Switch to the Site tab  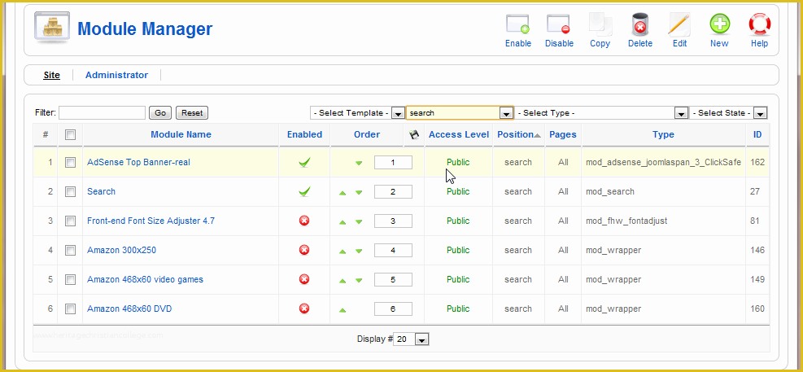(x=51, y=76)
